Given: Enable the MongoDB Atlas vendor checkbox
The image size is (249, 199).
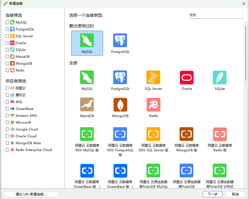Looking at the screenshot, I should coord(7,143).
